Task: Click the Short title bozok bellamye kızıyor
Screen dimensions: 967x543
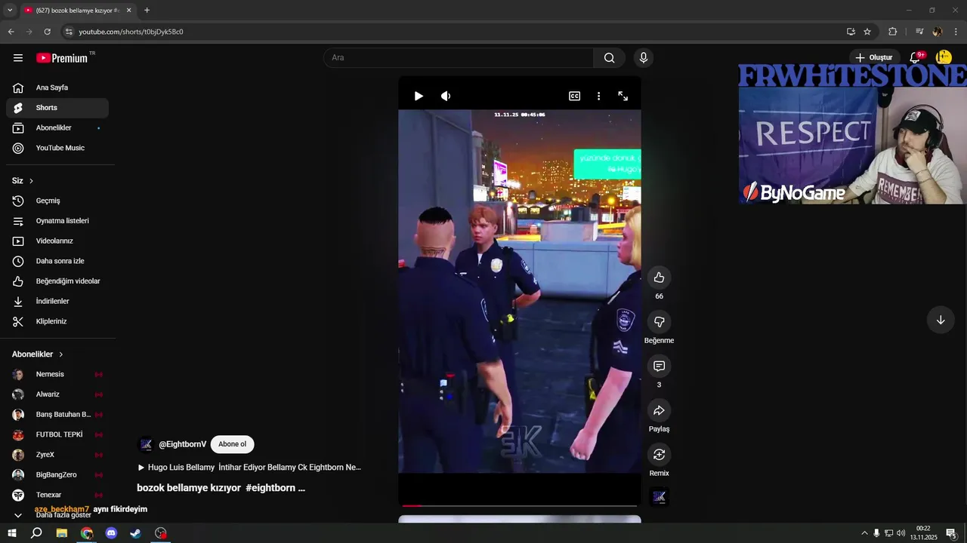Action: click(221, 488)
